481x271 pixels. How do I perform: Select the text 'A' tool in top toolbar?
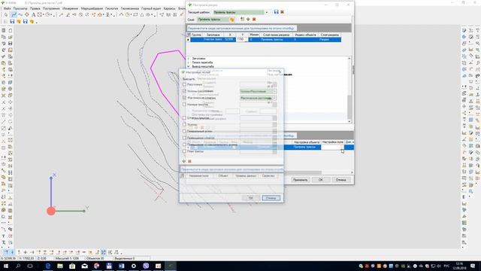(x=33, y=15)
